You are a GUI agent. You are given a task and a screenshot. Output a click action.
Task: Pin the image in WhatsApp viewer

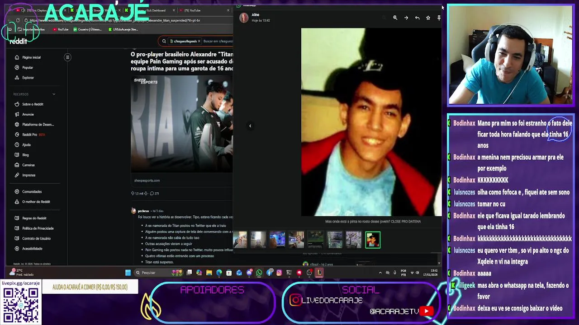[x=439, y=18]
